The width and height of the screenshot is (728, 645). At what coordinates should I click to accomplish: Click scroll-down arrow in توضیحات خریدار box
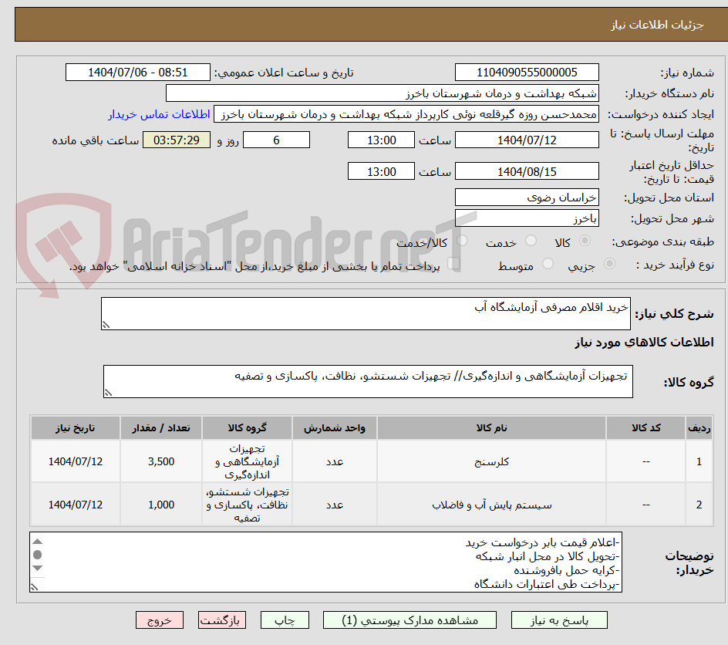point(39,568)
